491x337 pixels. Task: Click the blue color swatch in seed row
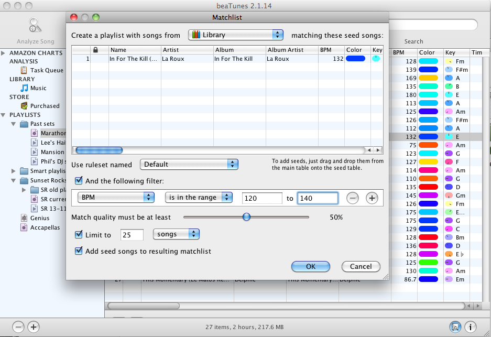pos(355,58)
